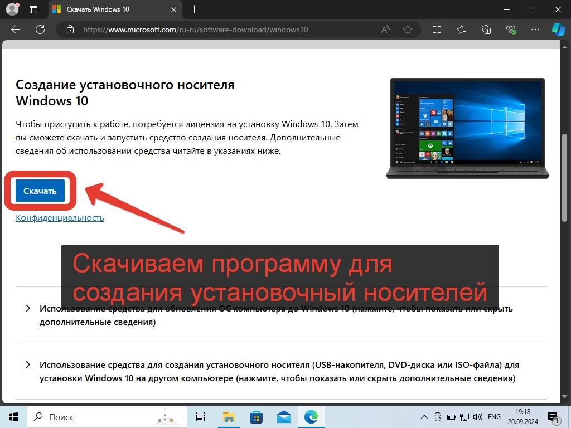
Task: Open the Favorites list icon
Action: (x=461, y=30)
